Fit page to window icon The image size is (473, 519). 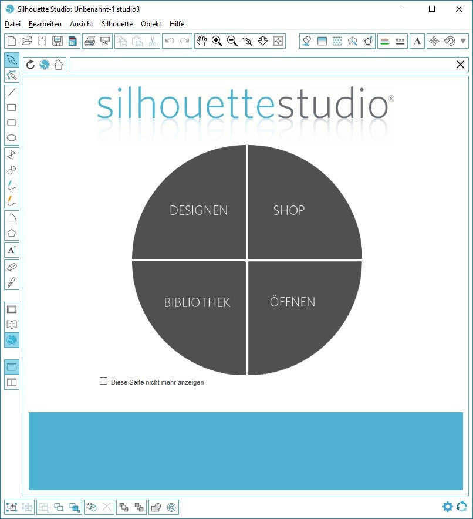coord(278,41)
